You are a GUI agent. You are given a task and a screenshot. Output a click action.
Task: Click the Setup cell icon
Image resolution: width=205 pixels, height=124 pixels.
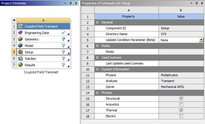[x=20, y=52]
